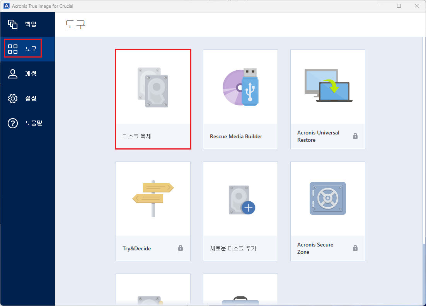The image size is (426, 306).
Task: Click the USB and disc rescue media icon
Action: (240, 87)
